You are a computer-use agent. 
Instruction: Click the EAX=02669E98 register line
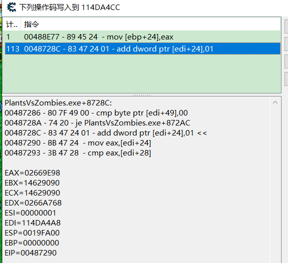[x=33, y=173]
